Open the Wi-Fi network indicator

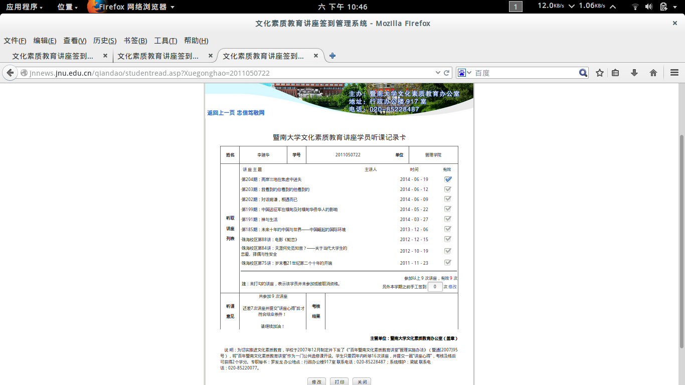[635, 7]
